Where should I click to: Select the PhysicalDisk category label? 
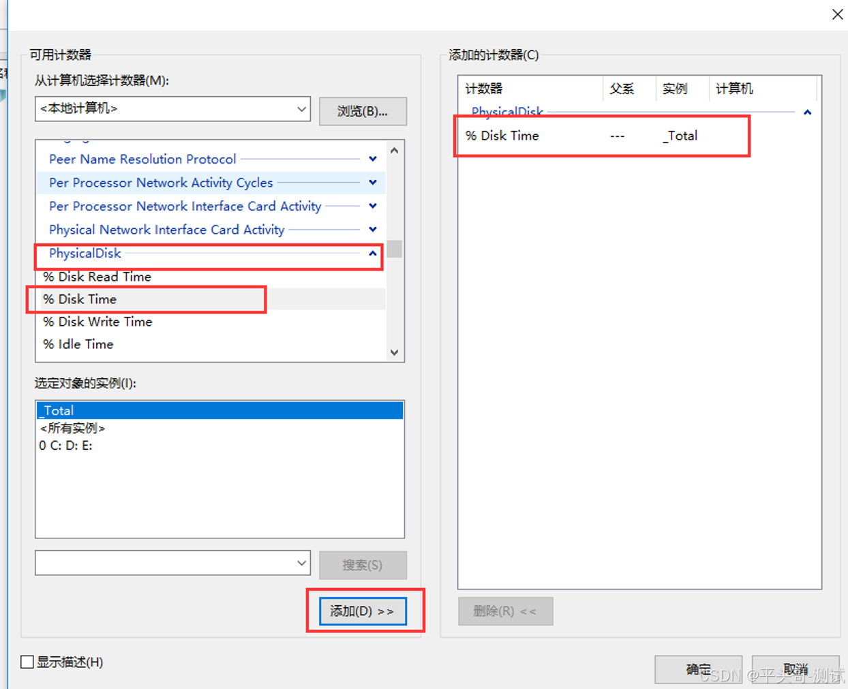pyautogui.click(x=85, y=253)
